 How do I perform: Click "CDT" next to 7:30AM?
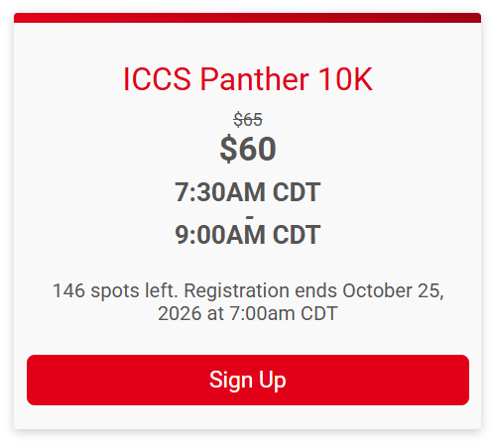(297, 192)
